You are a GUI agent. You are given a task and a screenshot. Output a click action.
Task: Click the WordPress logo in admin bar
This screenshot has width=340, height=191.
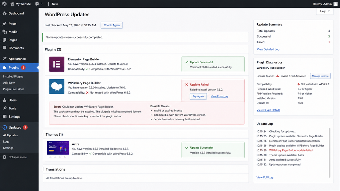coord(4,4)
